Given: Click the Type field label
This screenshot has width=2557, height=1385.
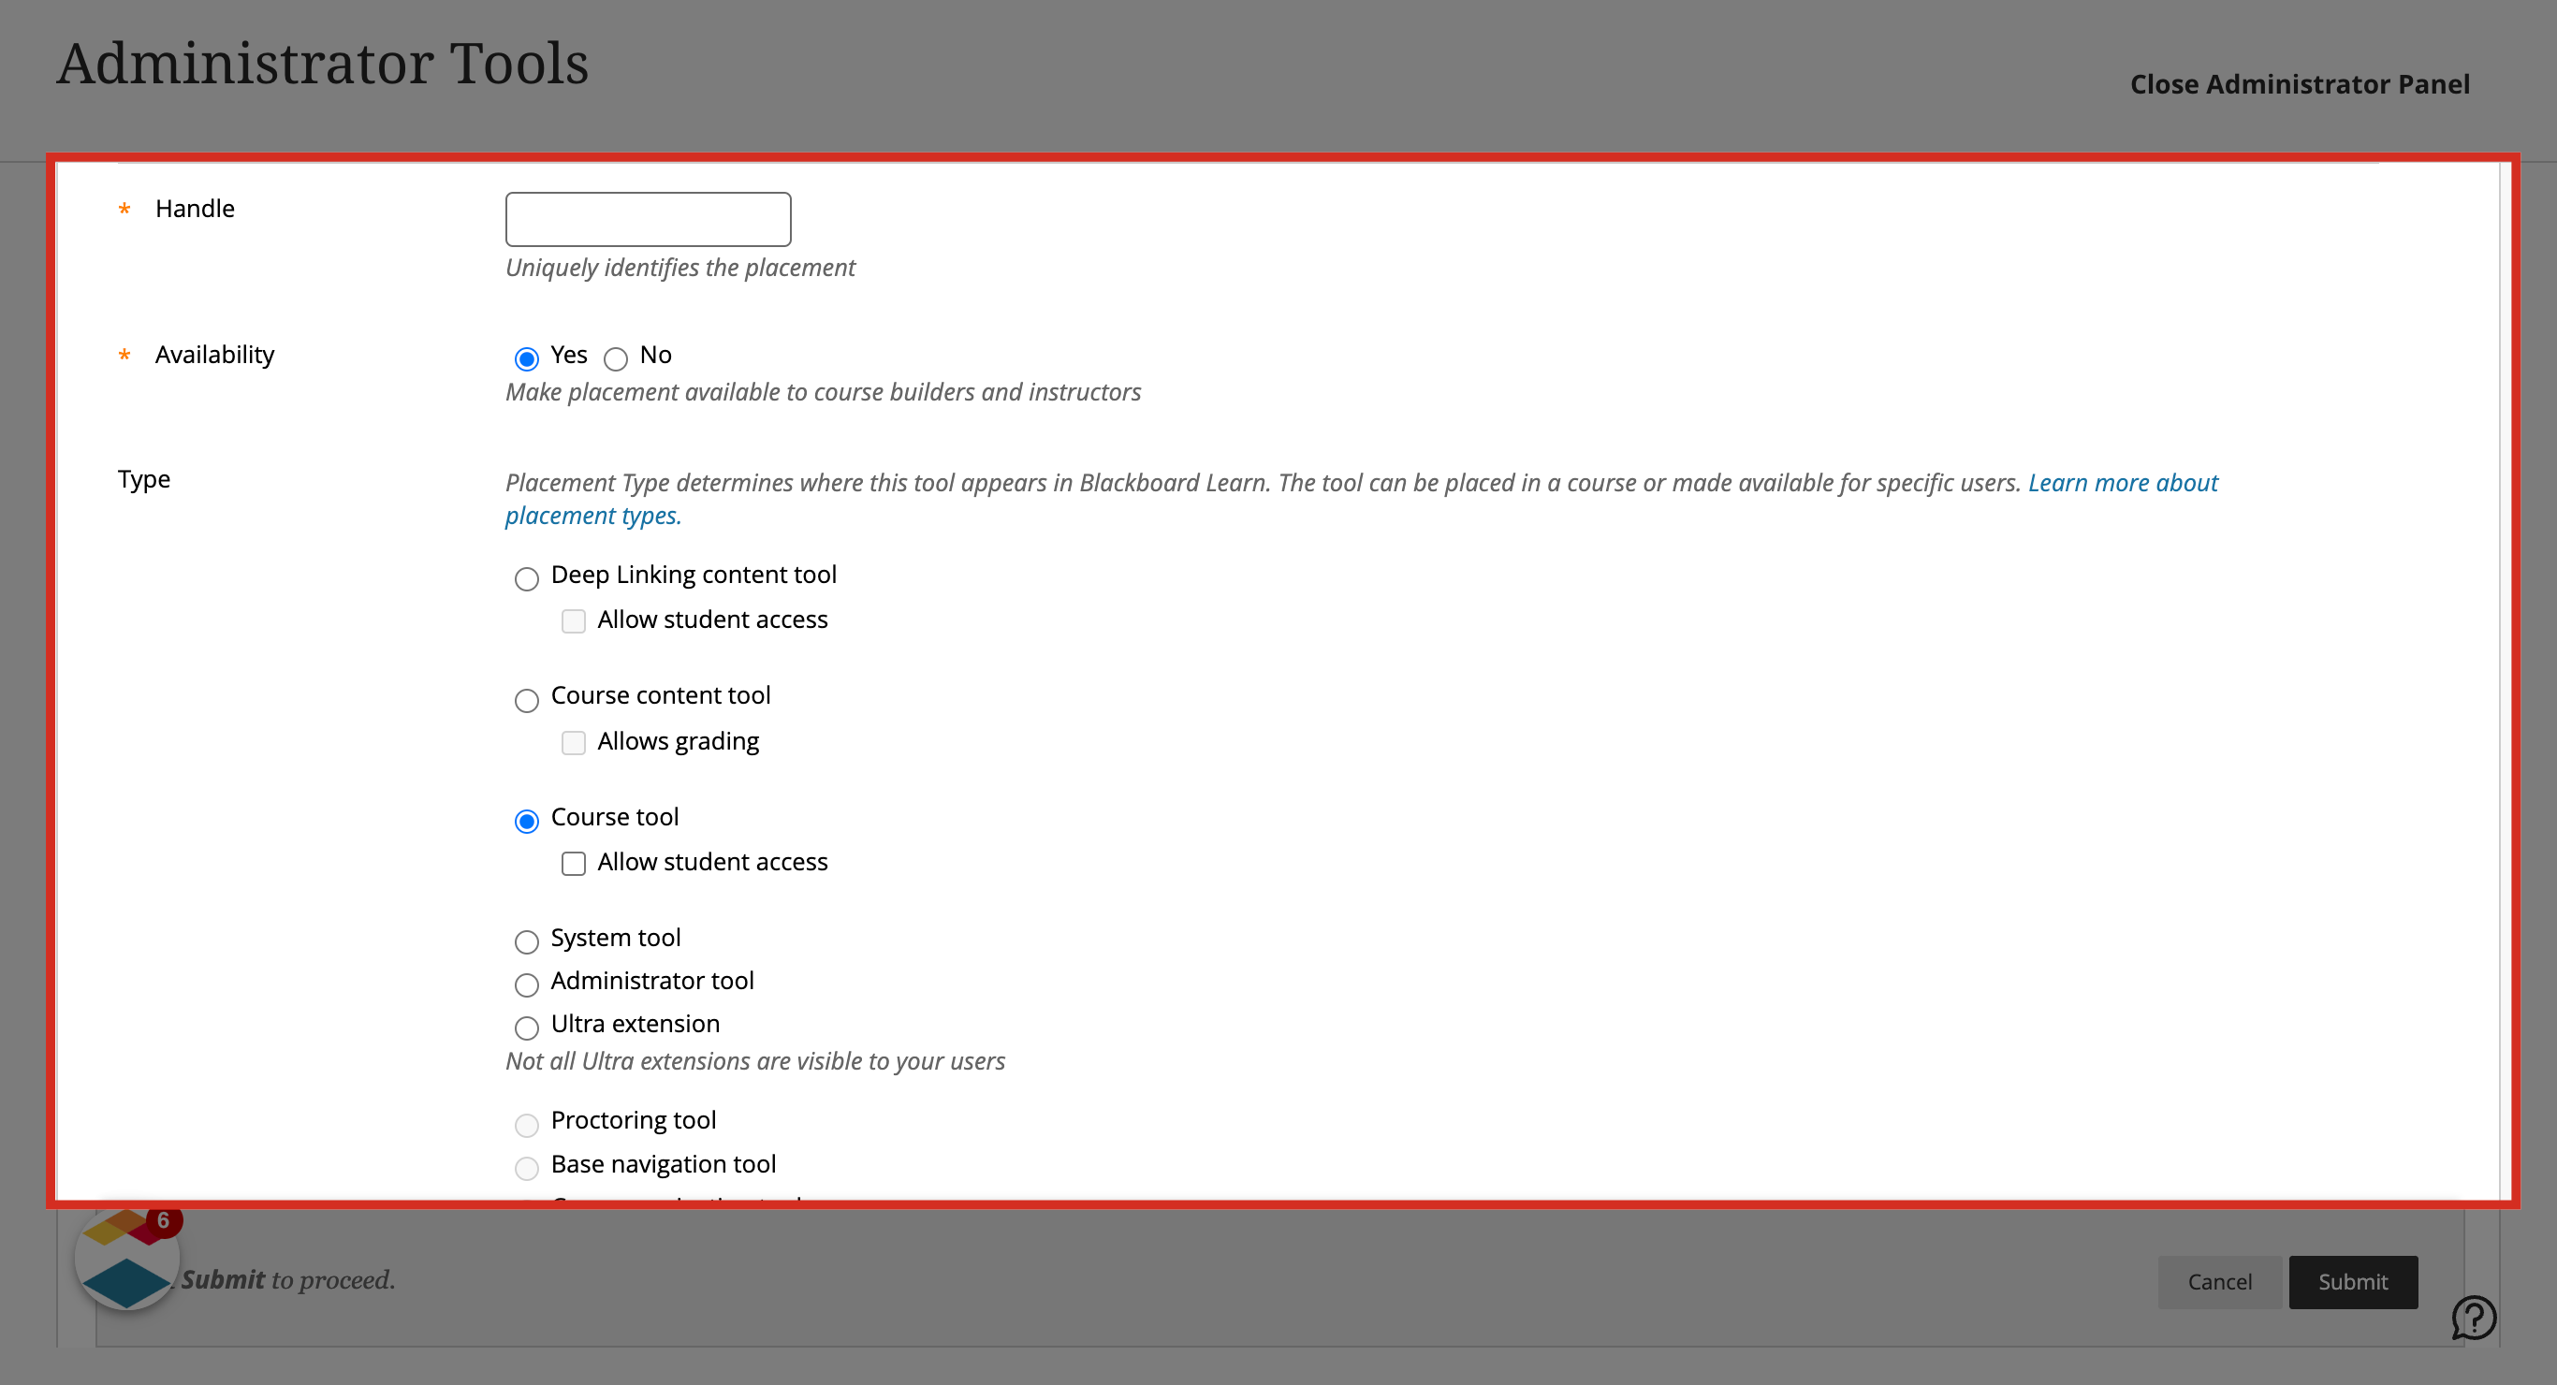Looking at the screenshot, I should click(144, 479).
